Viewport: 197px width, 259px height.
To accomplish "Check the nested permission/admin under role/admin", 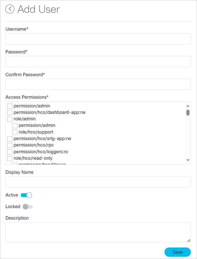I will (15, 125).
